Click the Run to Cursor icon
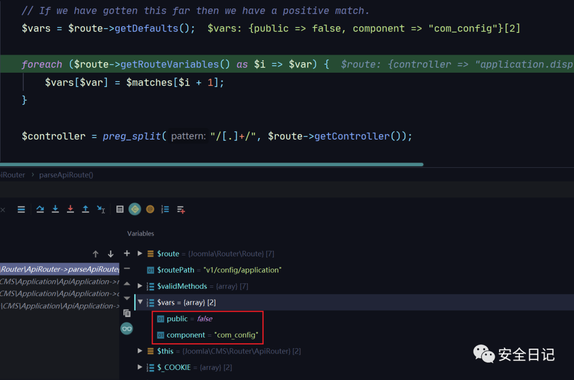 click(101, 210)
